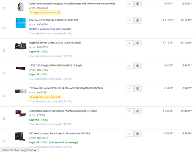The width and height of the screenshot is (193, 152).
Task: Select checkbox for Kolink Stronghold case
Action: 4,8
